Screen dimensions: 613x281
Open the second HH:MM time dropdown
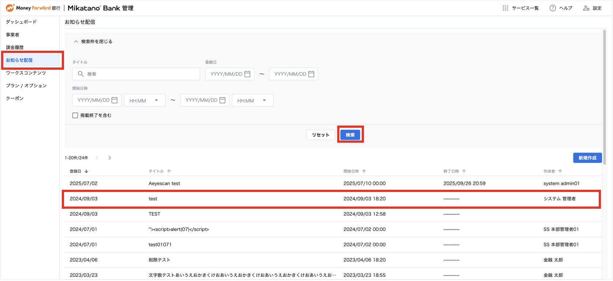pyautogui.click(x=253, y=100)
